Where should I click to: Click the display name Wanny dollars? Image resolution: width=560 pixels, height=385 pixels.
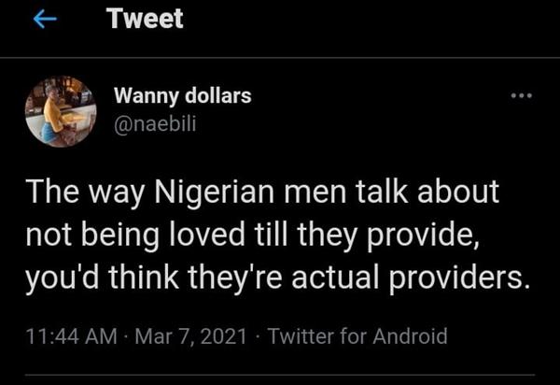[182, 95]
